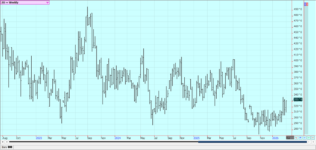Image resolution: width=316 pixels, height=150 pixels.
Task: Click the blue dash icon at bottom right
Action: [x=304, y=137]
